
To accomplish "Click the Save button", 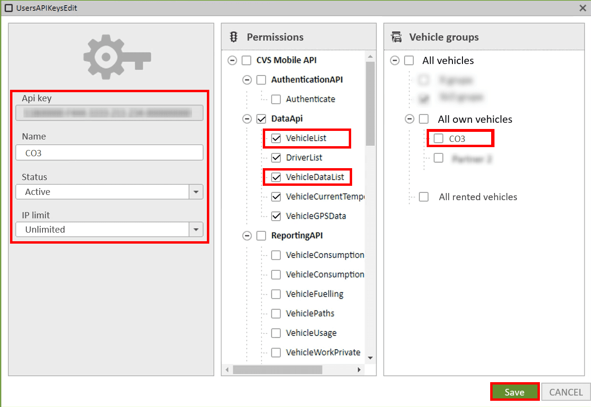I will coord(515,392).
